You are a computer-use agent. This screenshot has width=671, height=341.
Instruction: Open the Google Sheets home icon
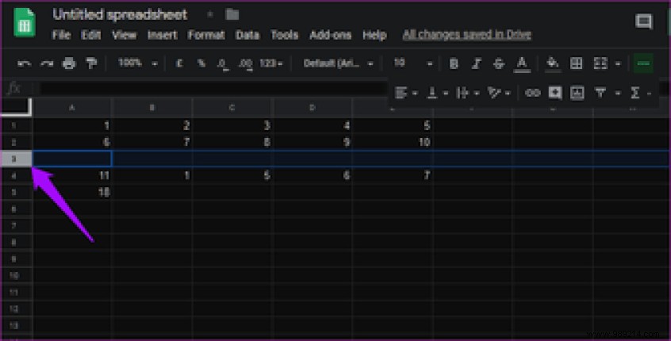25,23
